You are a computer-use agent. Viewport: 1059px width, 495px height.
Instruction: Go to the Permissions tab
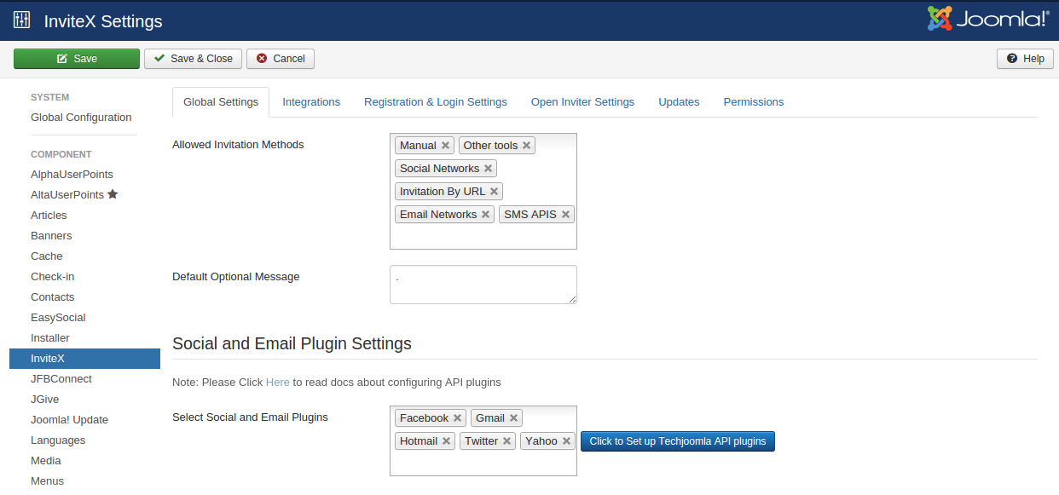point(753,102)
